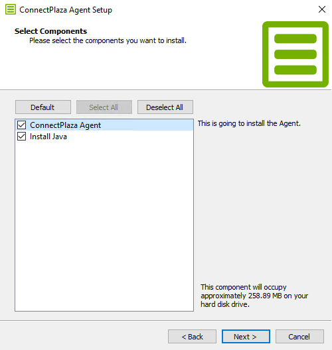
Task: Click the small ConnectPlaza title bar icon
Action: tap(11, 9)
